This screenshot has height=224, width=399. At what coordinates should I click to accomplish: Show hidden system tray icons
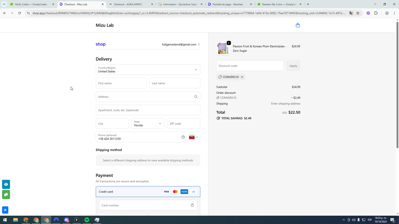(343, 220)
